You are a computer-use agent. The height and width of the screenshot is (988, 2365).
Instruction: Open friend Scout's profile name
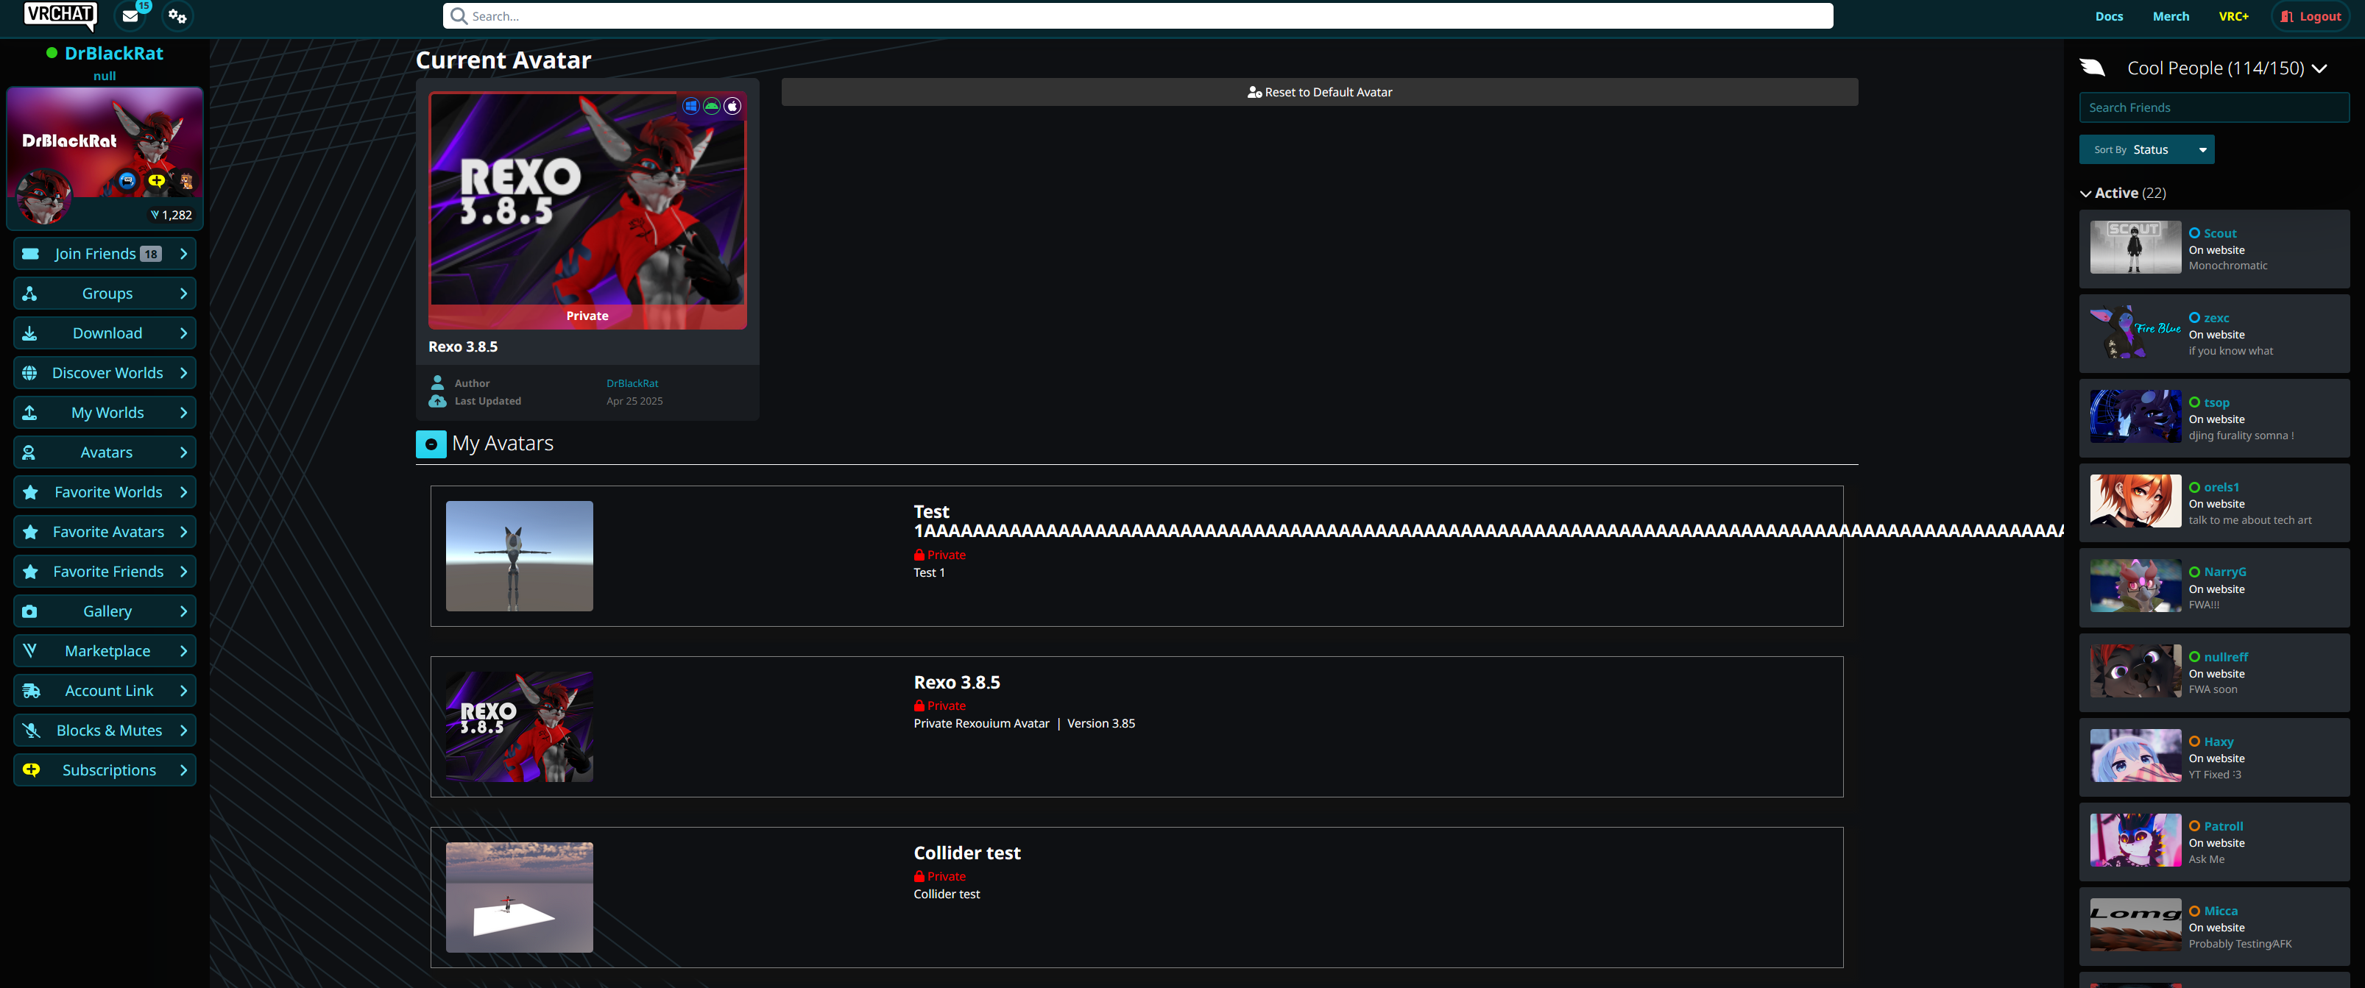(x=2219, y=233)
